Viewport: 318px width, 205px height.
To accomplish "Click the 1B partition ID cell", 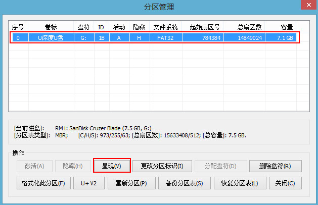I will 102,38.
